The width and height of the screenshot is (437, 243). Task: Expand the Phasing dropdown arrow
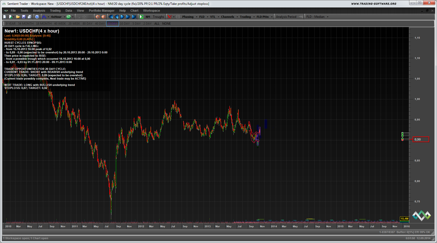tap(197, 17)
